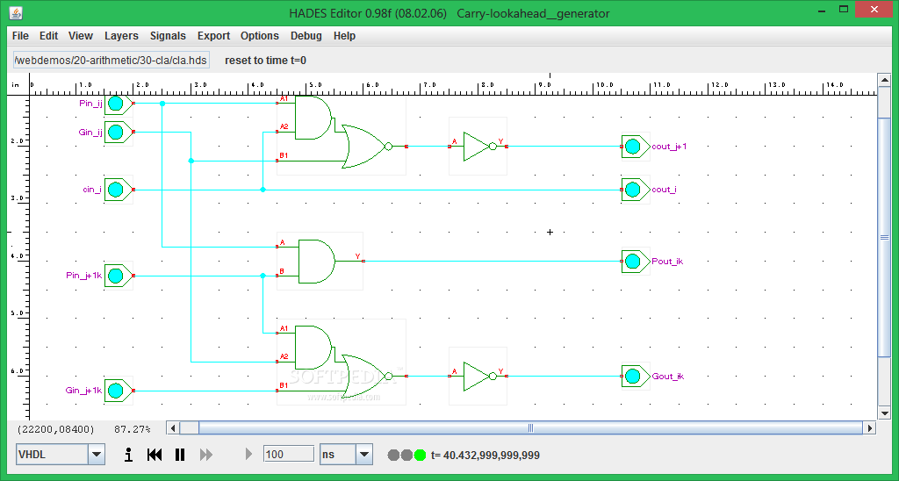Click the first gray simulation status light
This screenshot has height=481, width=899.
393,456
